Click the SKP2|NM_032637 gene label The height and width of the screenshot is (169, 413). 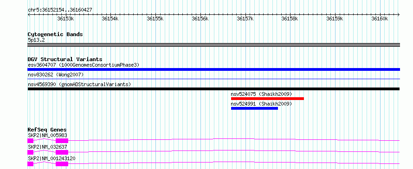click(48, 147)
